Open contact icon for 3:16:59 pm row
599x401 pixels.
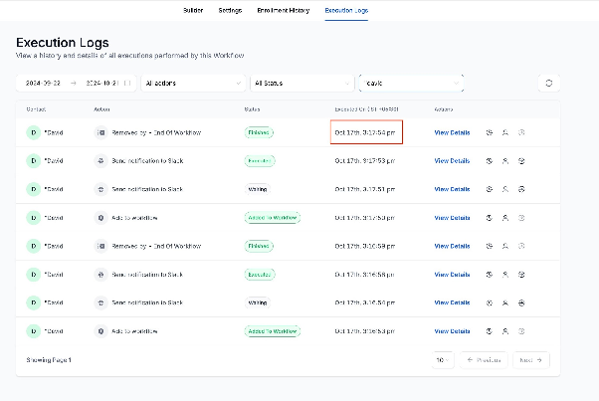(x=505, y=246)
